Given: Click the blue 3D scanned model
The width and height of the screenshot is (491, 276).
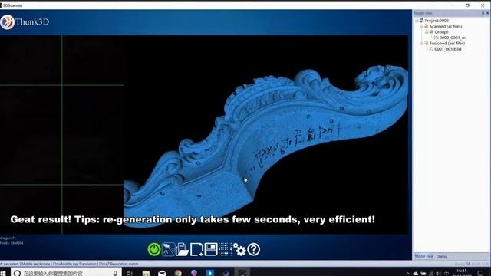Looking at the screenshot, I should tap(266, 141).
